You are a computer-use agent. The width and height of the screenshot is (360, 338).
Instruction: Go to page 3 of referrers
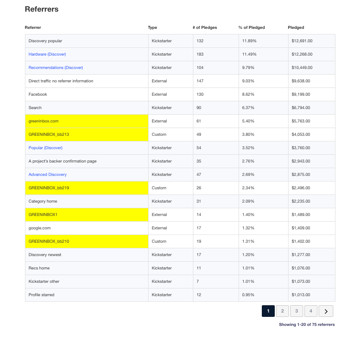pos(297,311)
